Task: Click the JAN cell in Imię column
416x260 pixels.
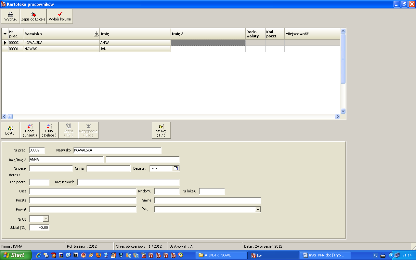Action: coord(135,49)
